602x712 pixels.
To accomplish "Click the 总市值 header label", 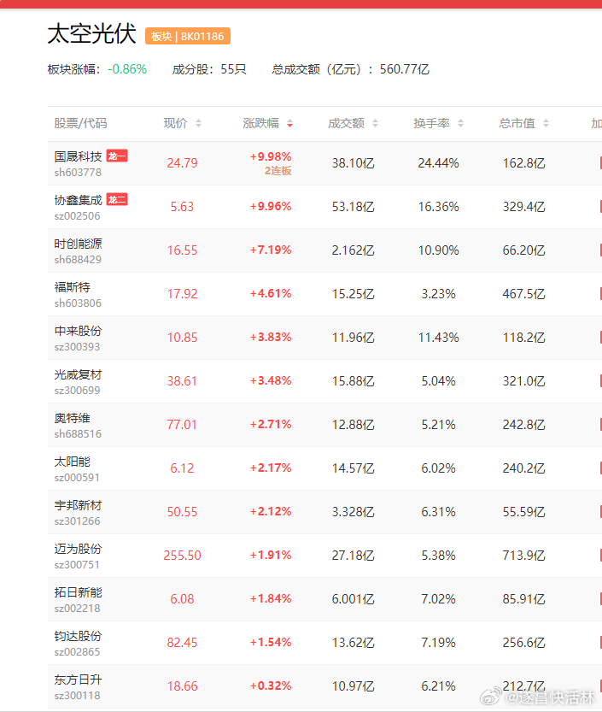I will click(x=517, y=123).
